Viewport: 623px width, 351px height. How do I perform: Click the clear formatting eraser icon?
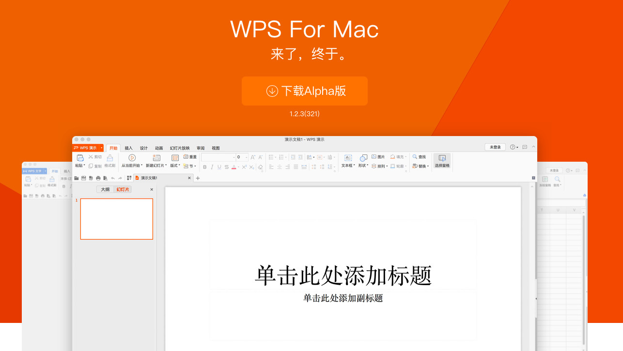260,167
